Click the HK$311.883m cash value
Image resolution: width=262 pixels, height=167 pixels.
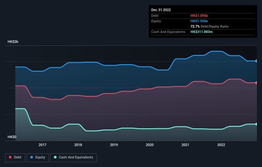click(x=201, y=32)
